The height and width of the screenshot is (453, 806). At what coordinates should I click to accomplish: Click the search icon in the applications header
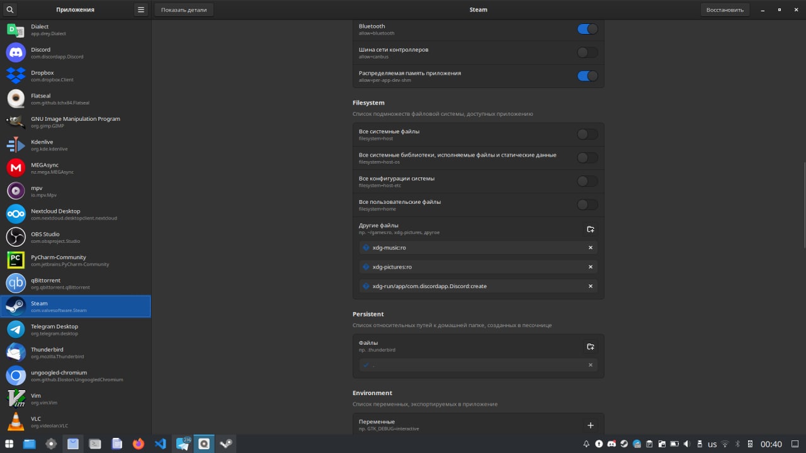pos(9,9)
